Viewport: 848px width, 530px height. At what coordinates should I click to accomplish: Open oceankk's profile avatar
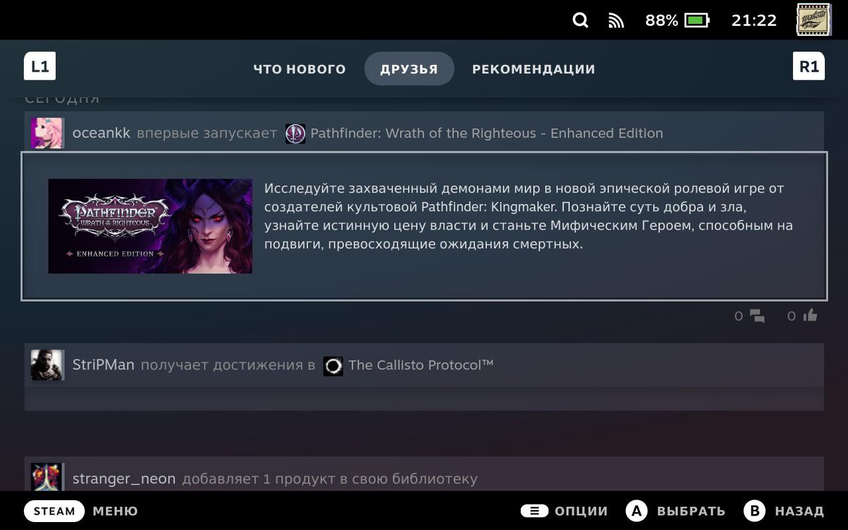pyautogui.click(x=47, y=133)
